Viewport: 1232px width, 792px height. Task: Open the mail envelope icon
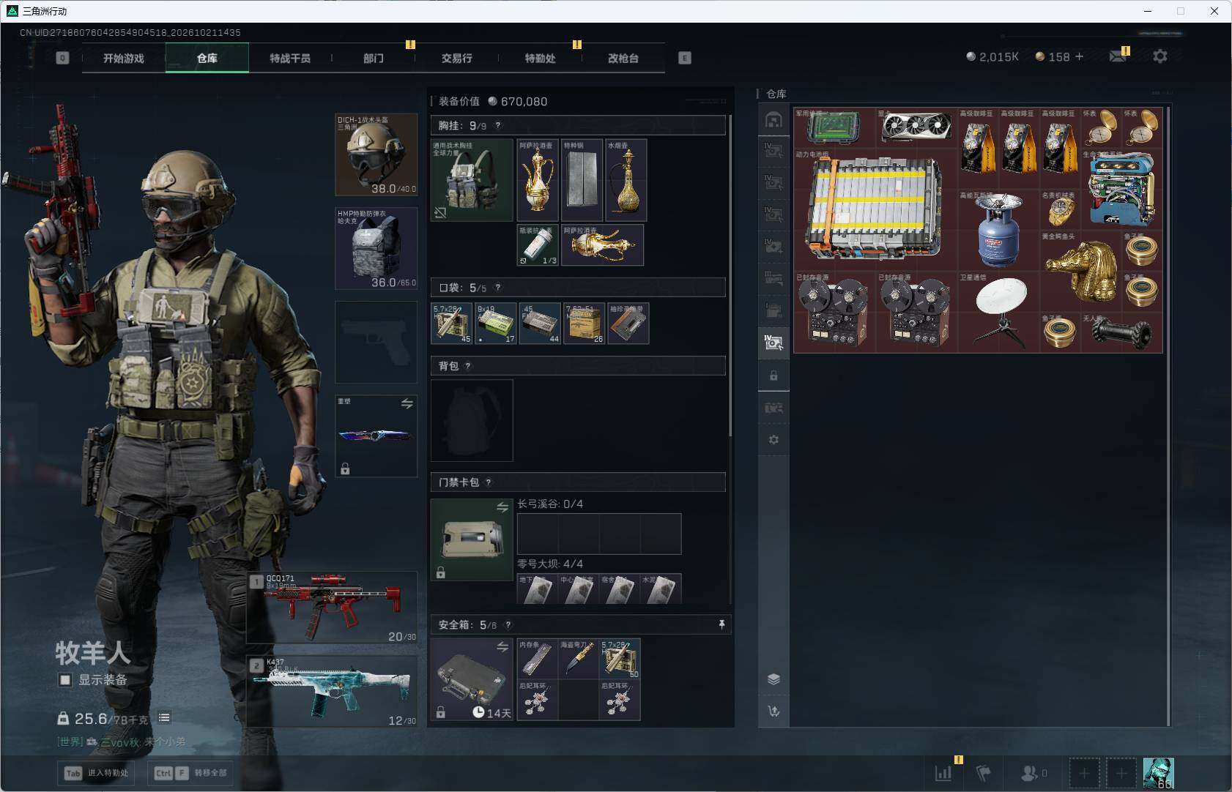(1118, 56)
